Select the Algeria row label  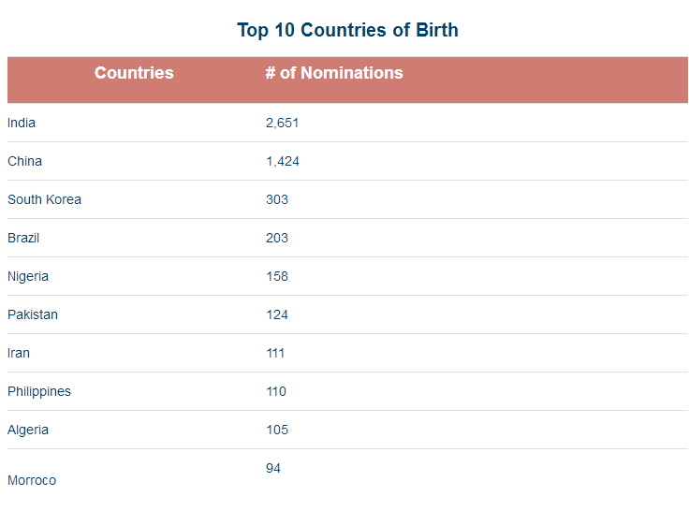[x=28, y=430]
